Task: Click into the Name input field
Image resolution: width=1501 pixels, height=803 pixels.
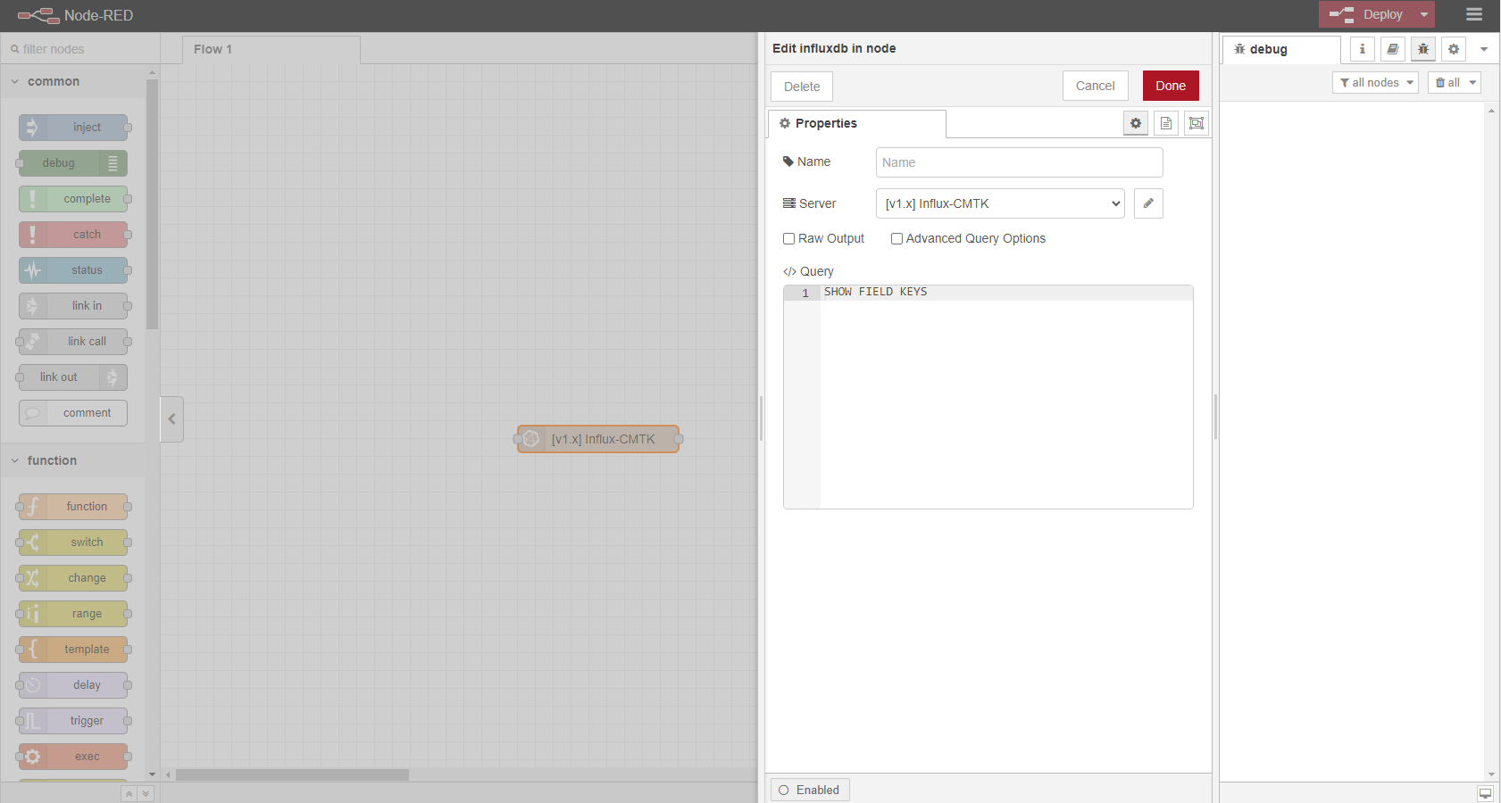Action: 1019,162
